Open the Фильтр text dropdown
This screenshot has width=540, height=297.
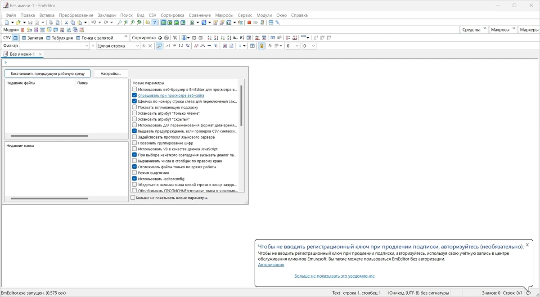pos(87,46)
